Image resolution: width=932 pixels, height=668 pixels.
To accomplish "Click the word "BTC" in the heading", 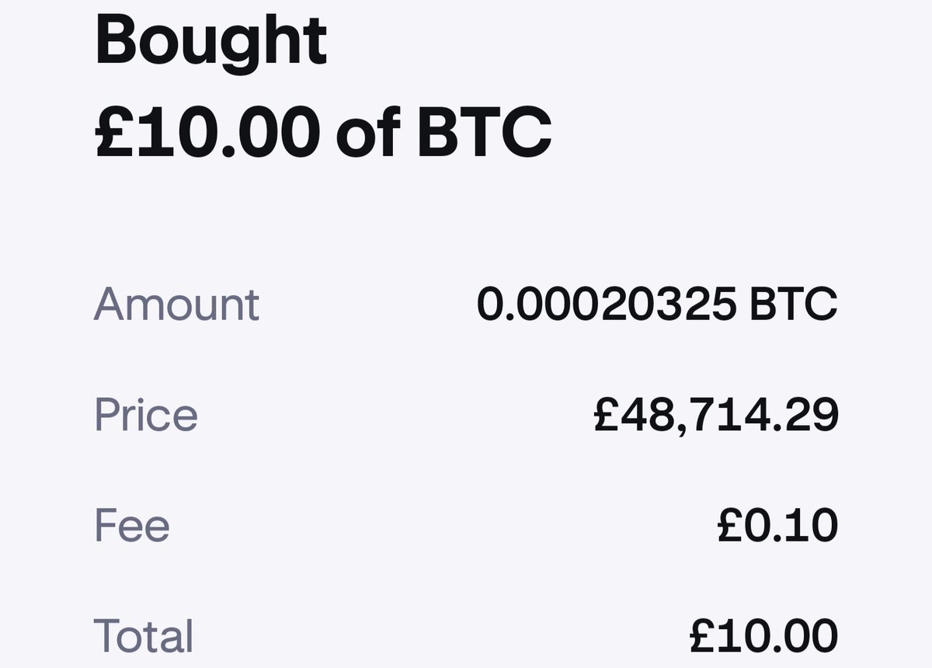I will tap(484, 132).
